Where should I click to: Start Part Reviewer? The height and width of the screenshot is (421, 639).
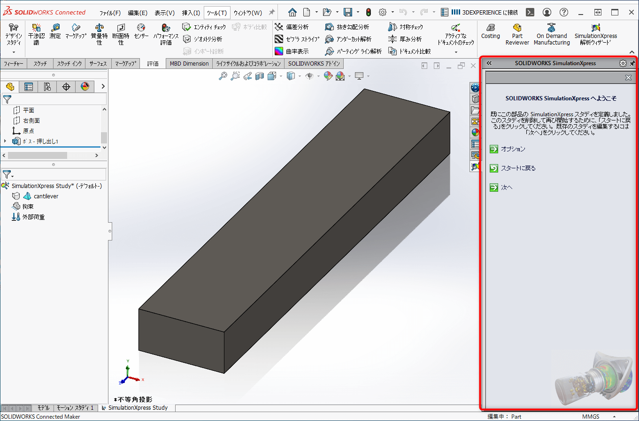tap(517, 33)
